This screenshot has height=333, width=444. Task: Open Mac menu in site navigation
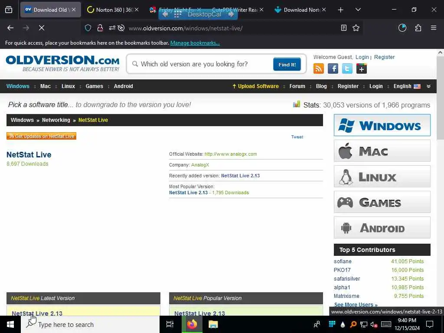pos(45,86)
